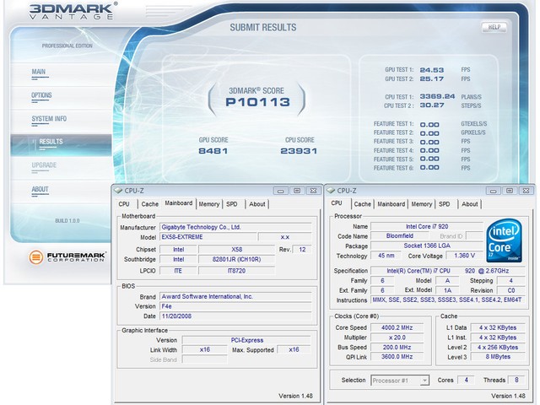Viewport: 540px width, 405px height.
Task: Click manufacturer field Gigabyte Technology Co., Ltd.
Action: 235,227
